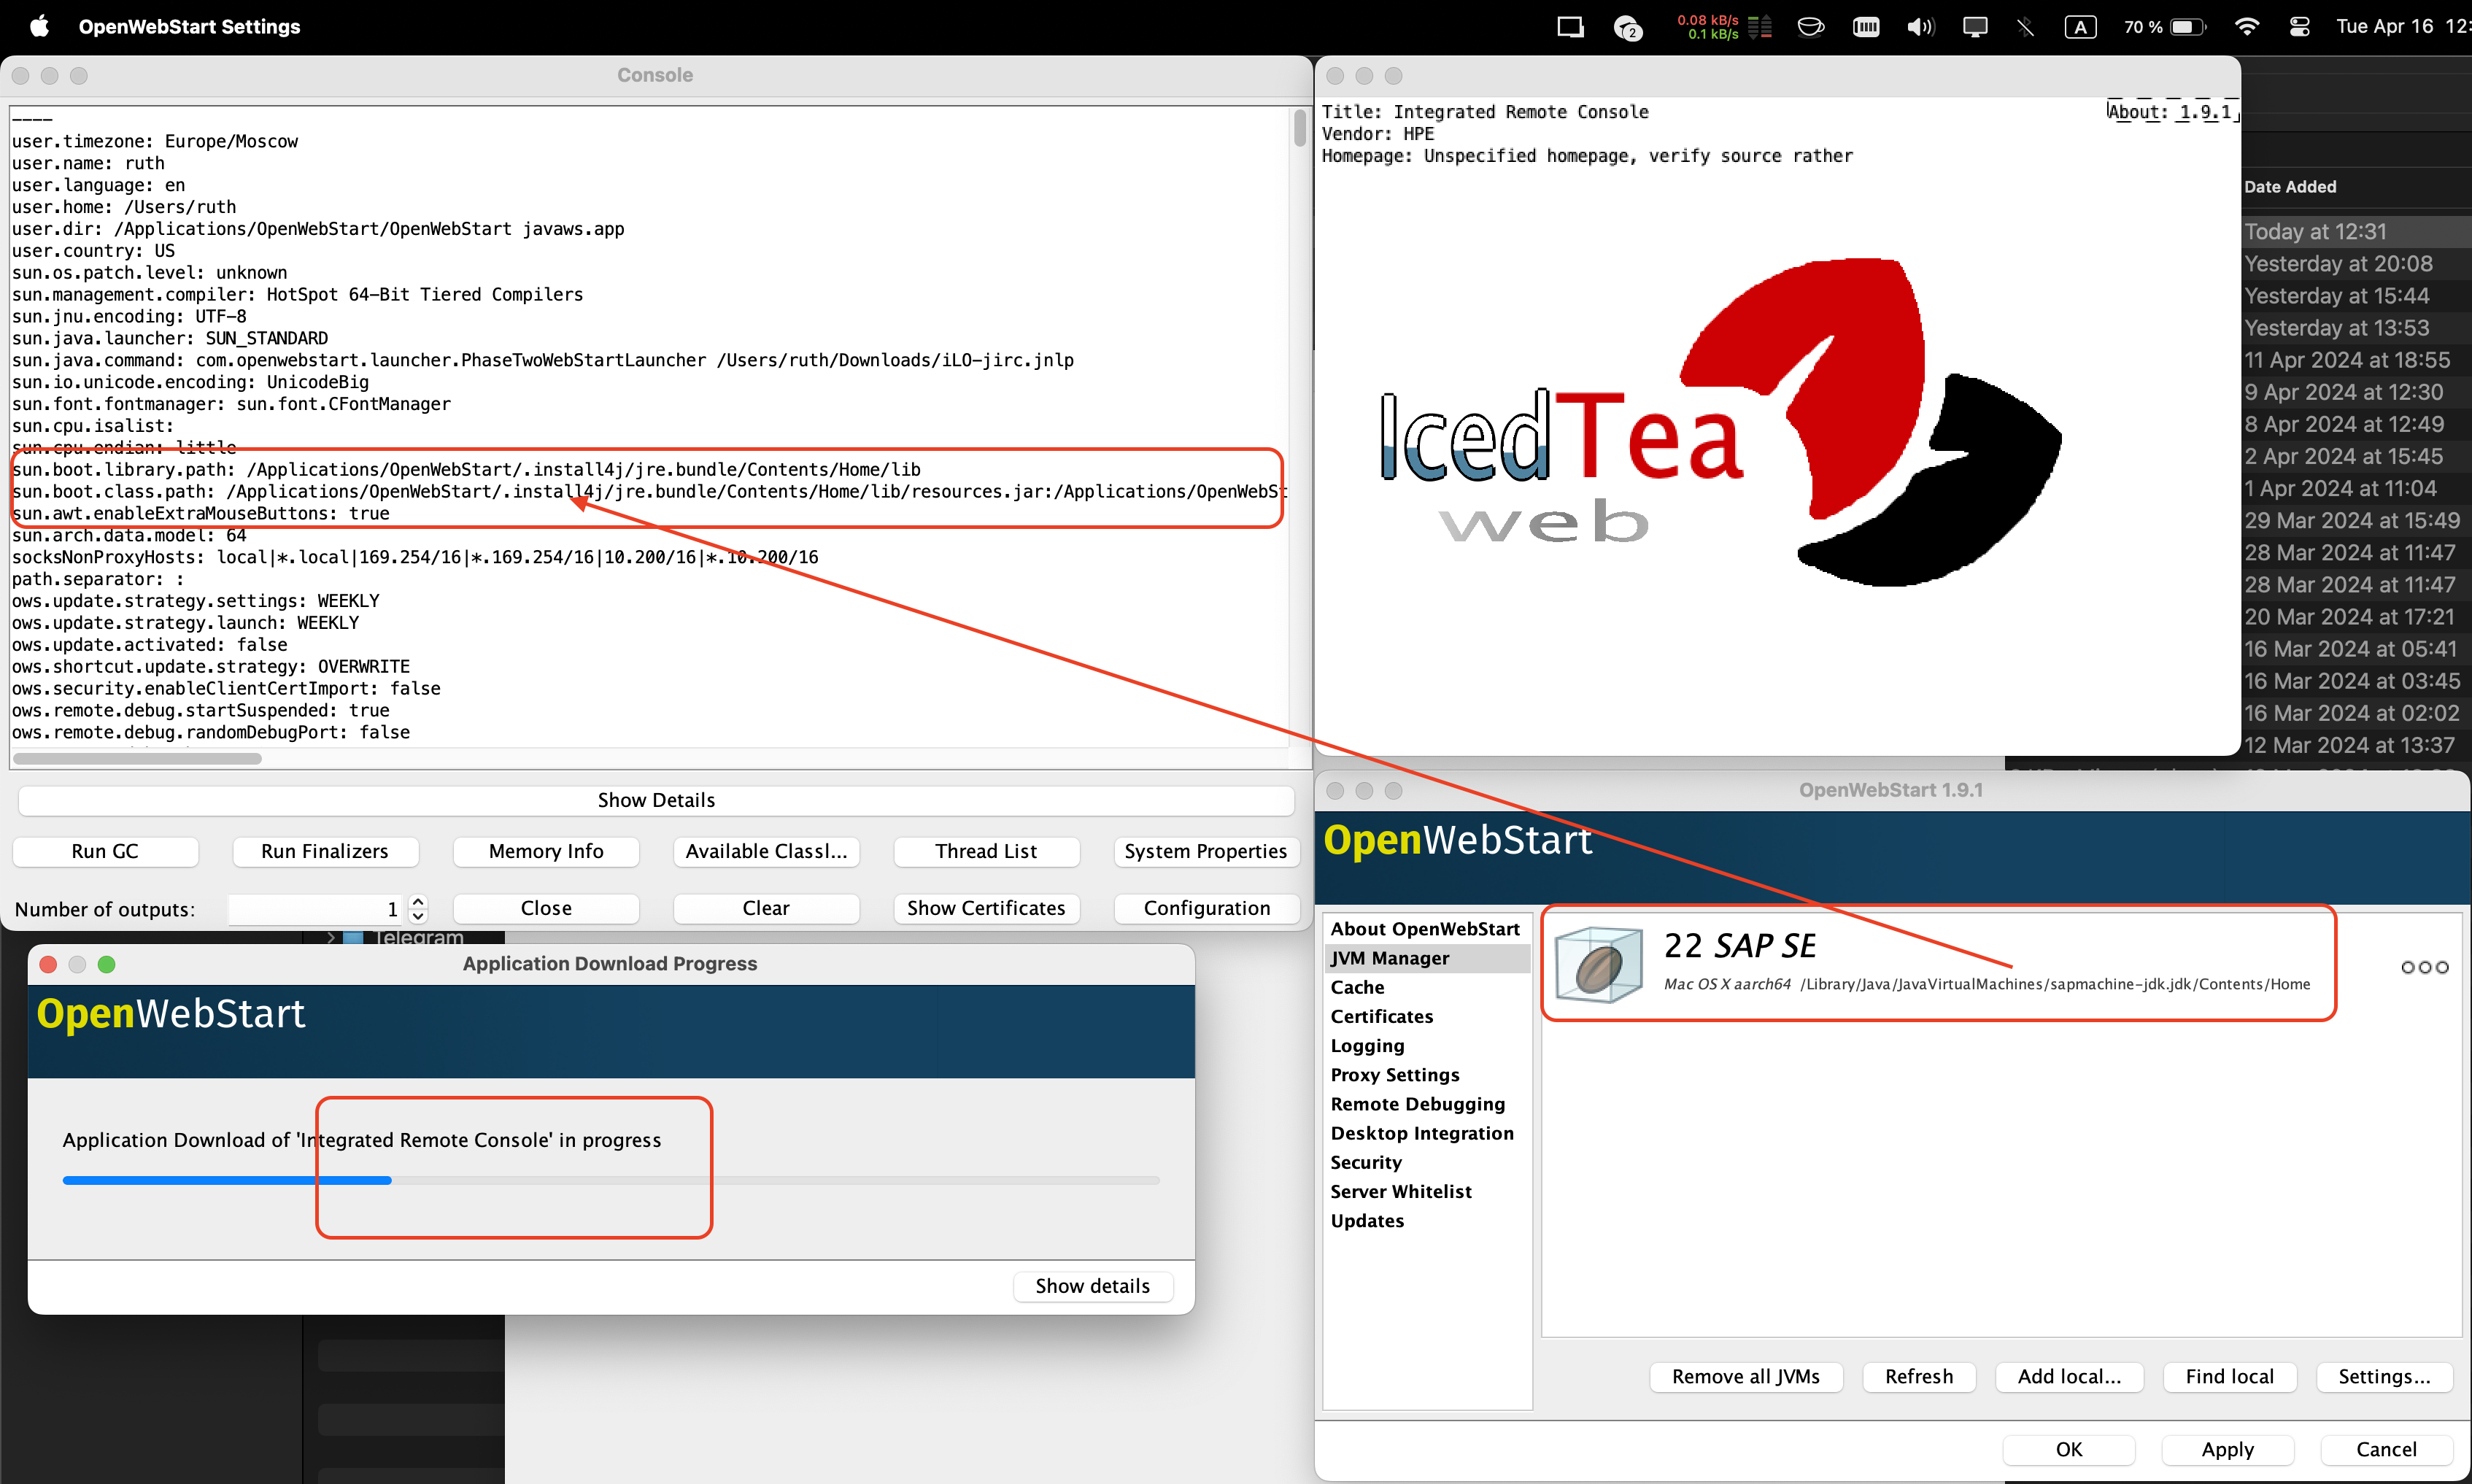Click the About: 1.9.1 label
This screenshot has width=2472, height=1484.
coord(2171,112)
